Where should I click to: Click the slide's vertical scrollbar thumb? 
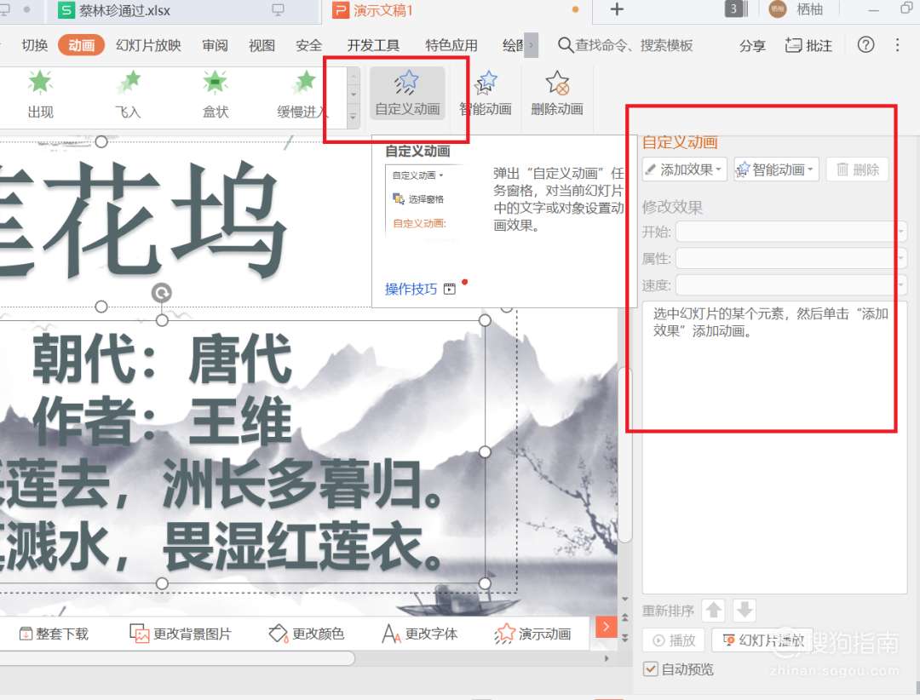[x=625, y=454]
